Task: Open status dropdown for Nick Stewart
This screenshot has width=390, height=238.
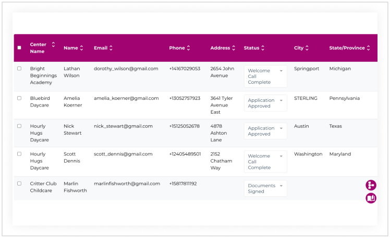Action: click(x=265, y=131)
